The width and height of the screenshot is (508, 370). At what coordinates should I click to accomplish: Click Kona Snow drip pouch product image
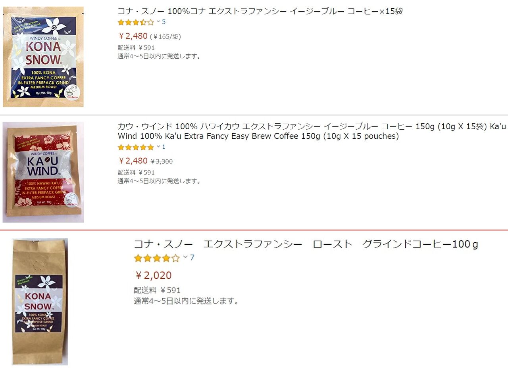(43, 57)
